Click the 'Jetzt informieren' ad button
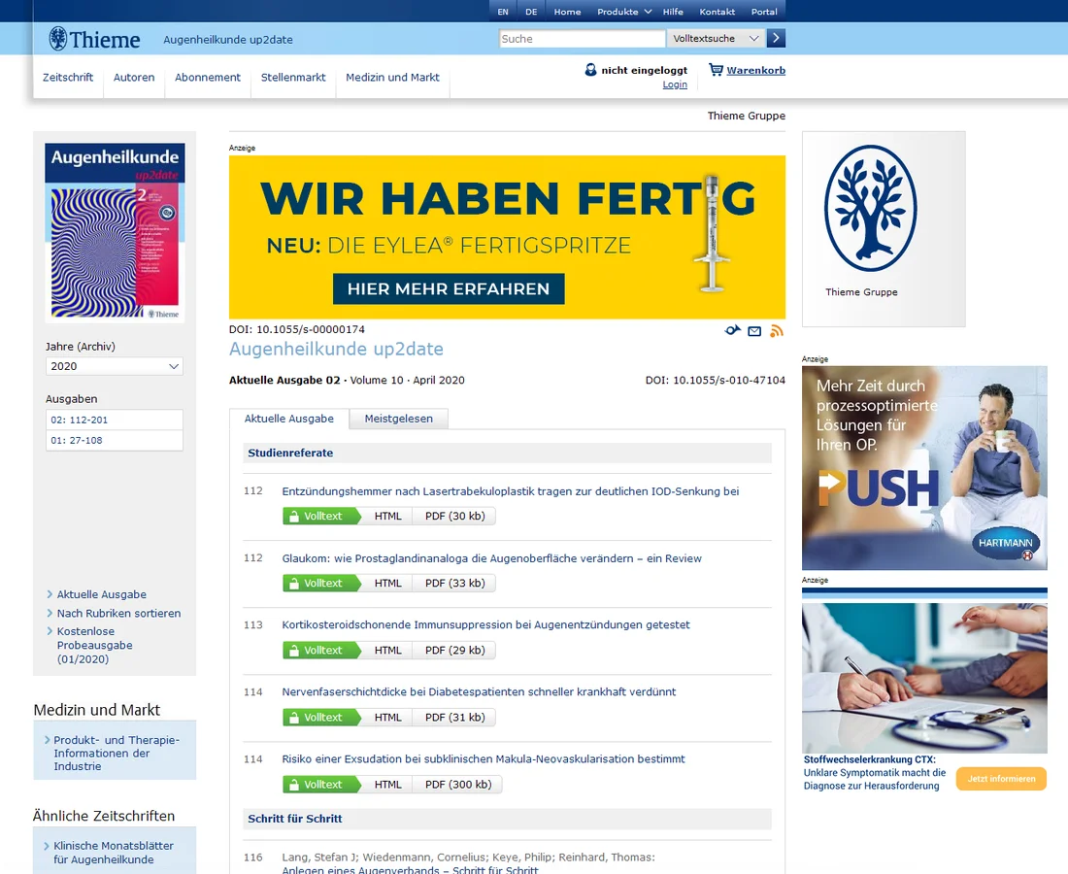The height and width of the screenshot is (874, 1068). pyautogui.click(x=1001, y=779)
